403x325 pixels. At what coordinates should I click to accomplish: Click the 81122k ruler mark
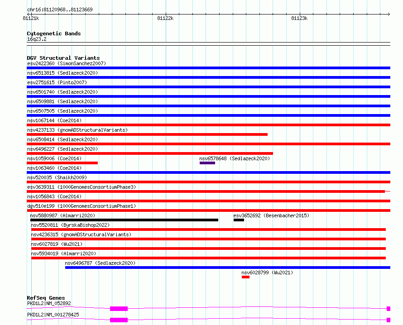[165, 18]
